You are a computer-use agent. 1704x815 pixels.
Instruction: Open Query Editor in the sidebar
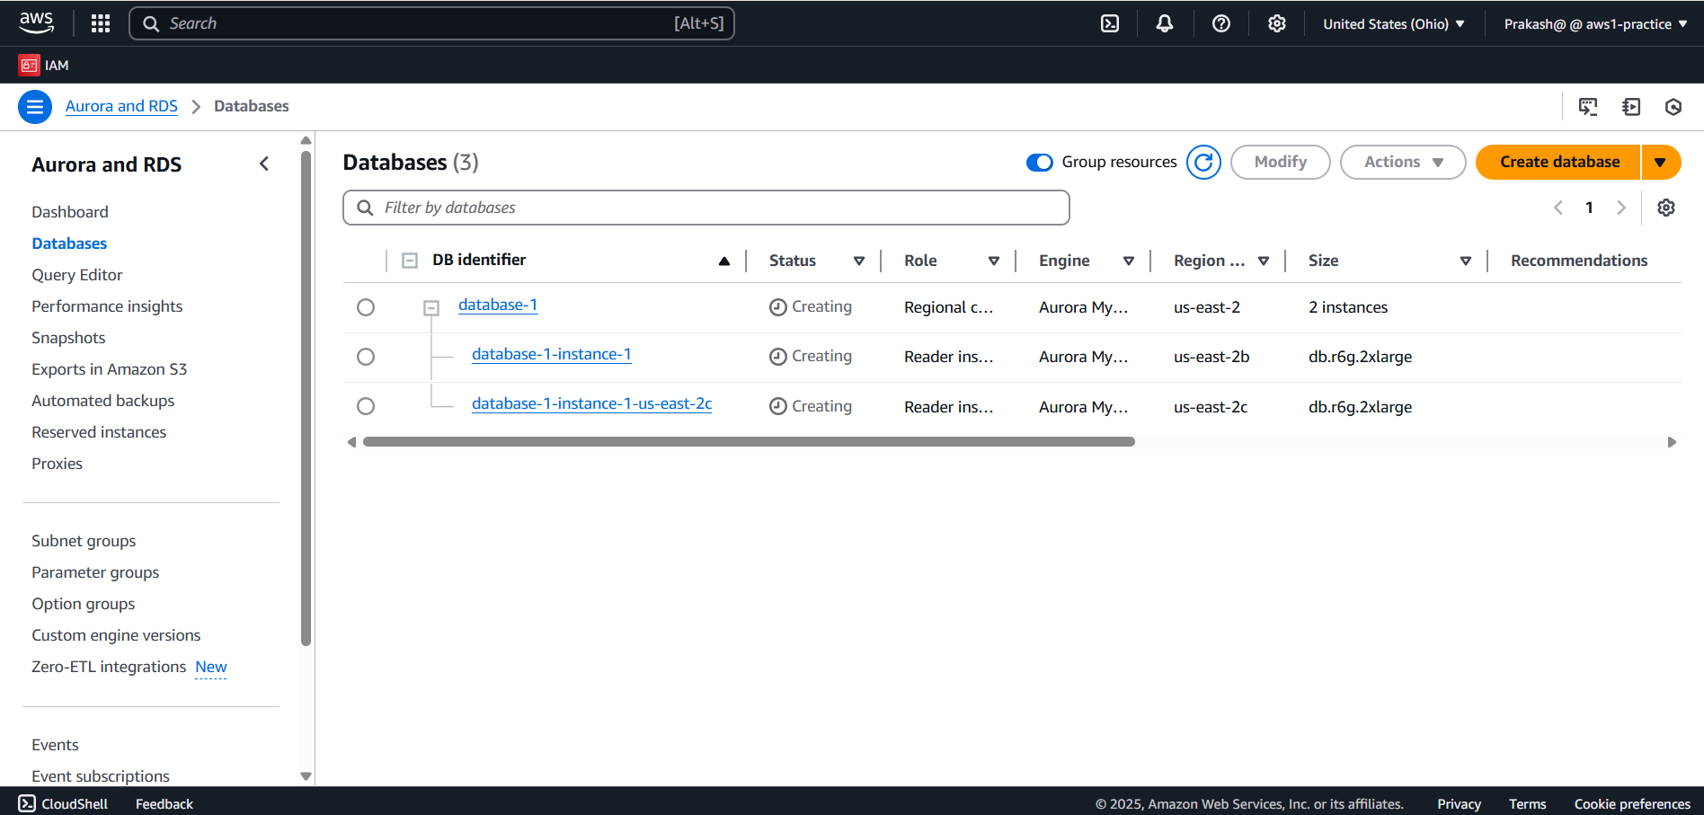pyautogui.click(x=77, y=275)
